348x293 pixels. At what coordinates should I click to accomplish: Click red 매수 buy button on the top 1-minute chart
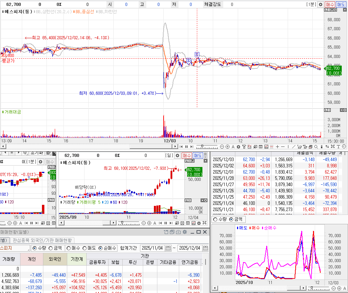[x=330, y=5]
